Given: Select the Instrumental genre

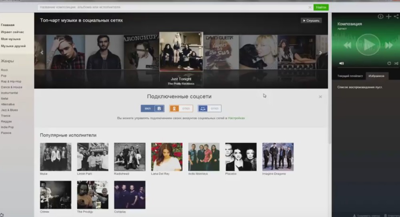Looking at the screenshot, I should [x=10, y=93].
